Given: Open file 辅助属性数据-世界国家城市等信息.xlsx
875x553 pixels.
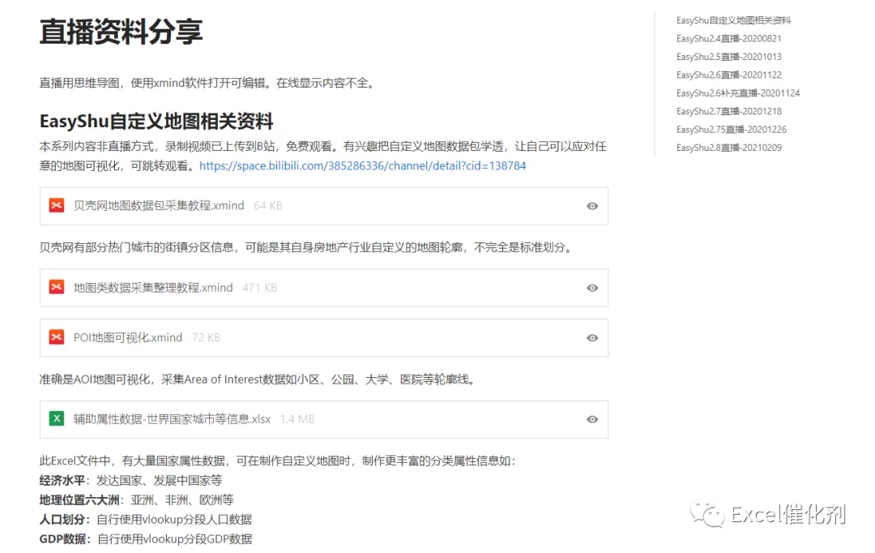Looking at the screenshot, I should tap(172, 419).
